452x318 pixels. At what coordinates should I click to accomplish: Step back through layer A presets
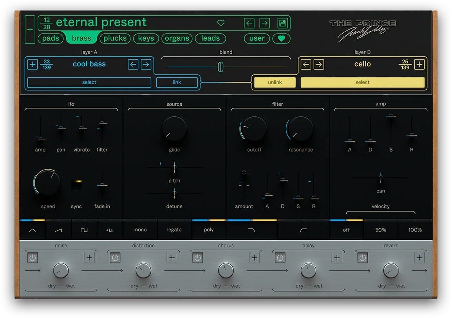click(133, 64)
